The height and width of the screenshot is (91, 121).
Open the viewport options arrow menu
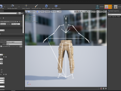point(26,12)
